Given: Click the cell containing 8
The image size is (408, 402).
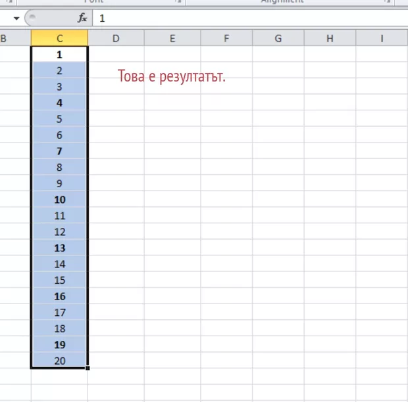Looking at the screenshot, I should coord(59,167).
